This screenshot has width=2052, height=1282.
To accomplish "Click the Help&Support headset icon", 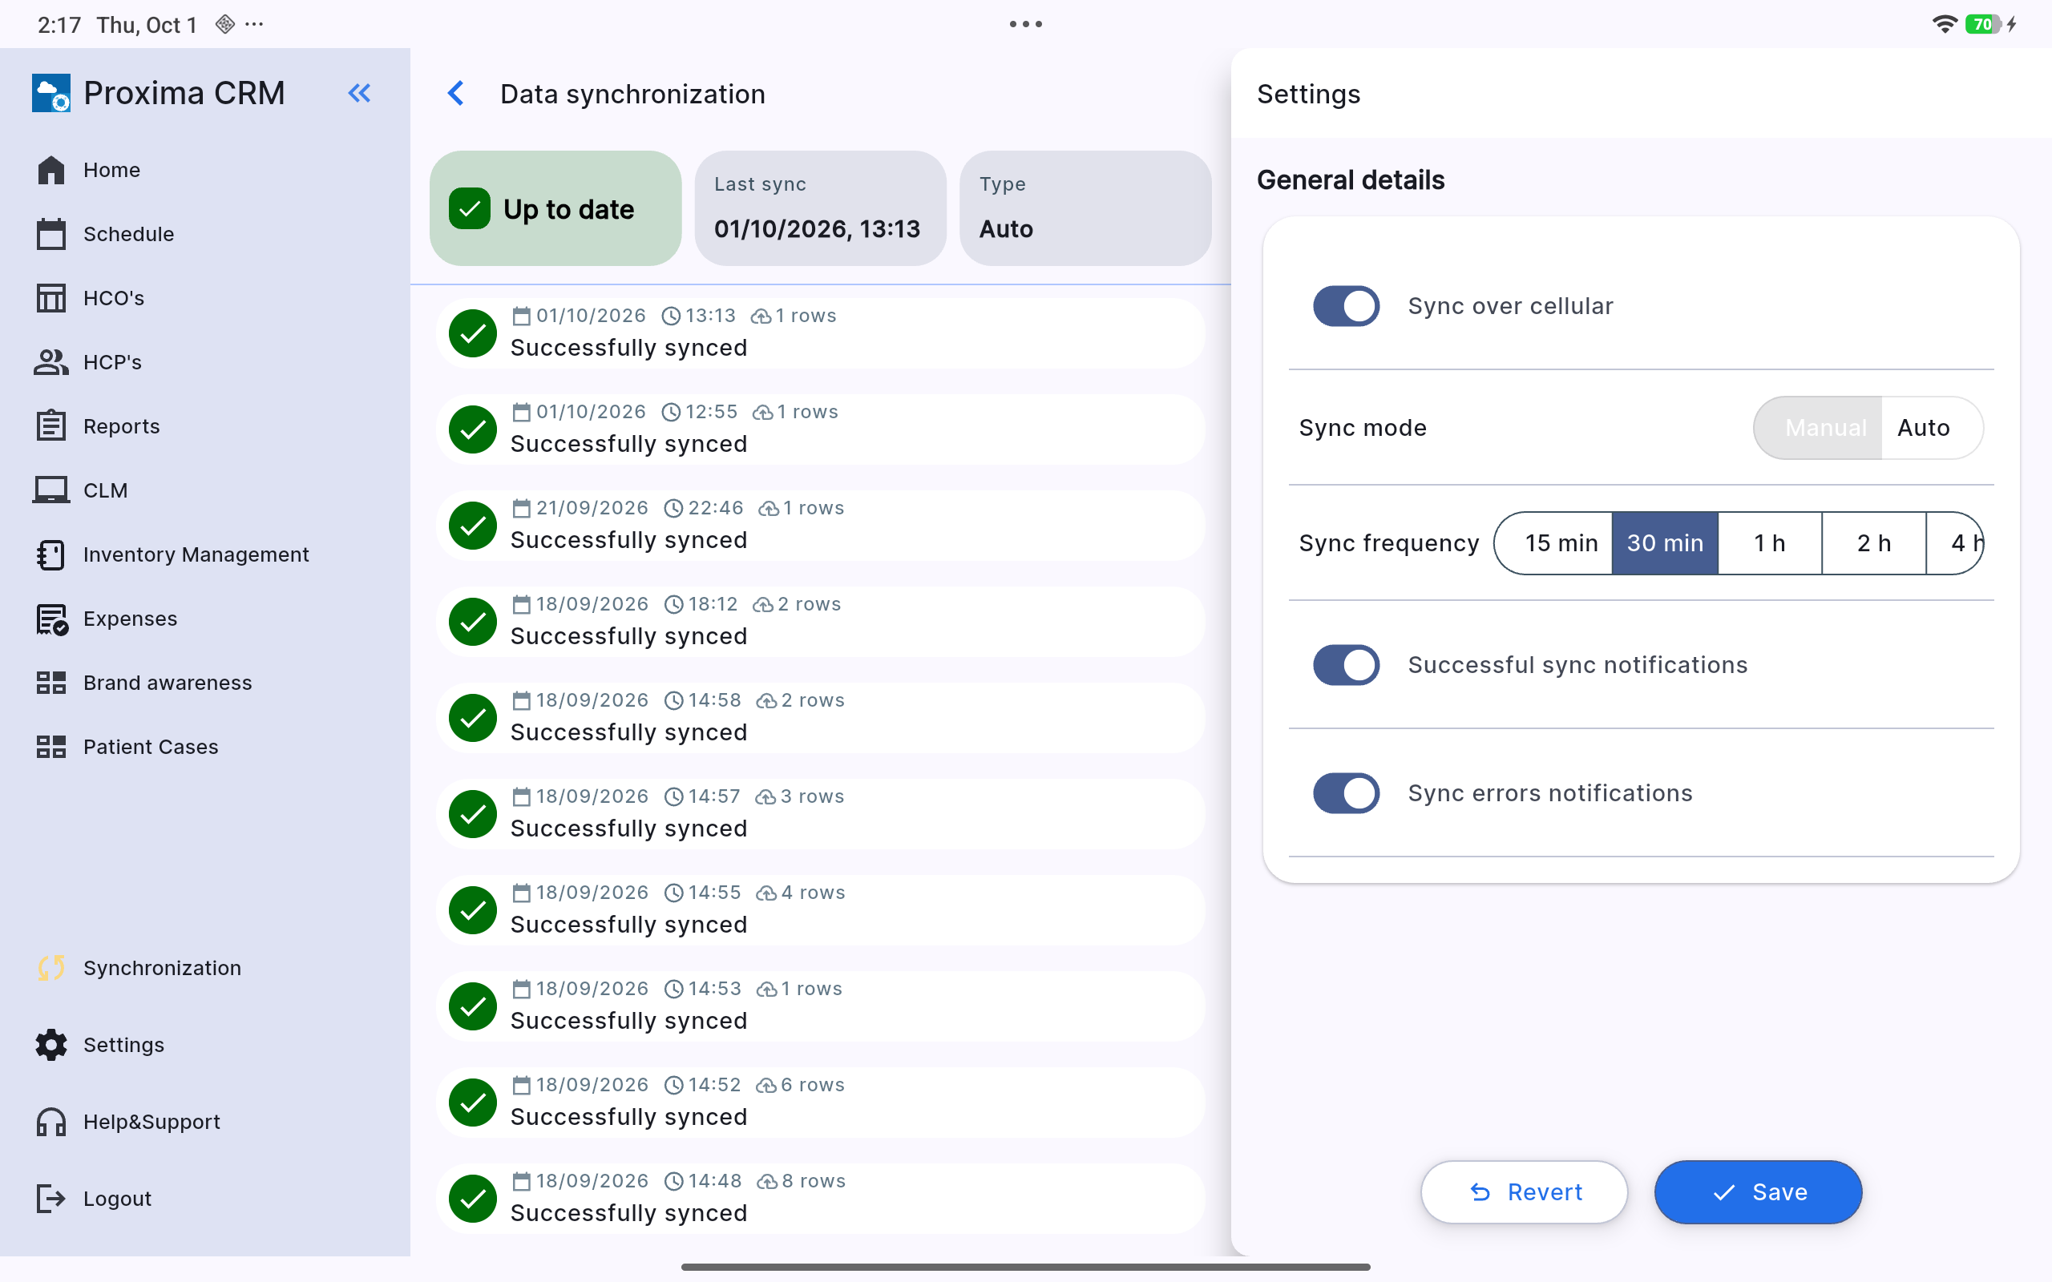I will tap(50, 1122).
